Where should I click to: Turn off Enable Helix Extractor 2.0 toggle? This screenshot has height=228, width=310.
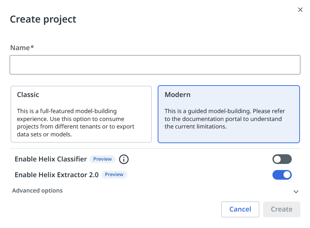(282, 175)
